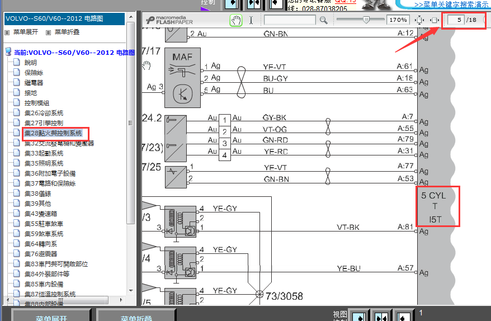The height and width of the screenshot is (321, 491).
Task: Open the 集76避震器 tree item
Action: tap(41, 254)
